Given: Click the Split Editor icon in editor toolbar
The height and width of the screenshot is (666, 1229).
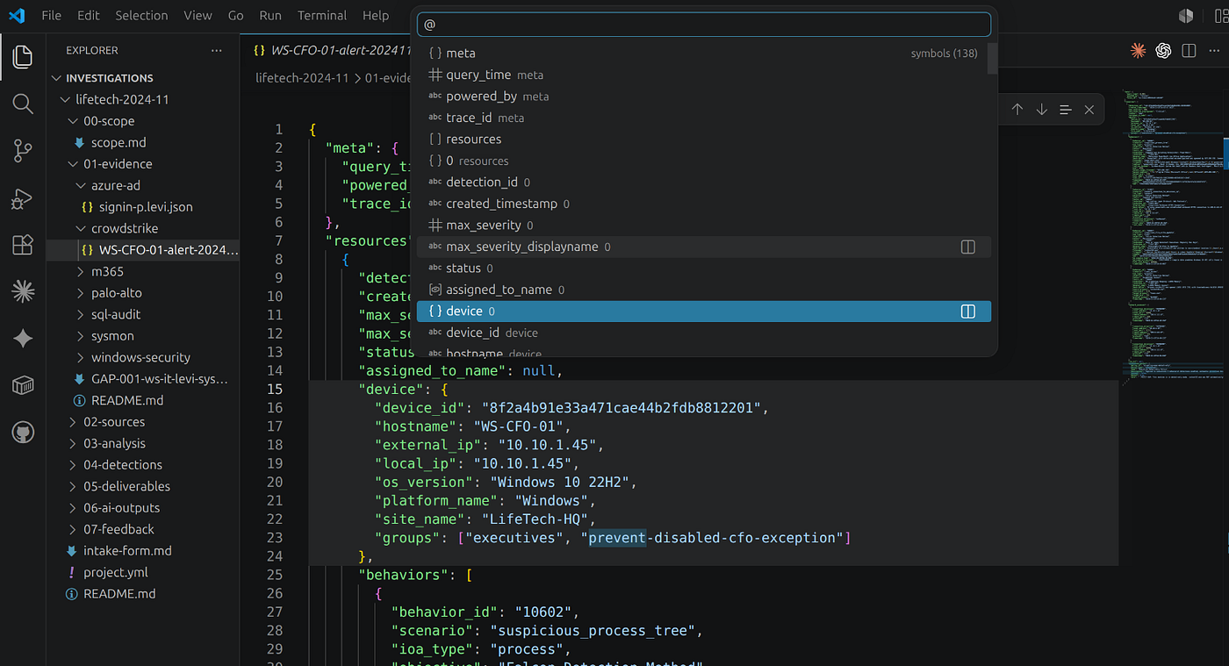Looking at the screenshot, I should coord(1189,51).
